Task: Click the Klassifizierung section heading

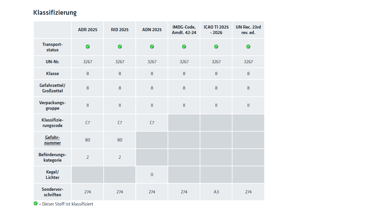Action: [x=55, y=13]
